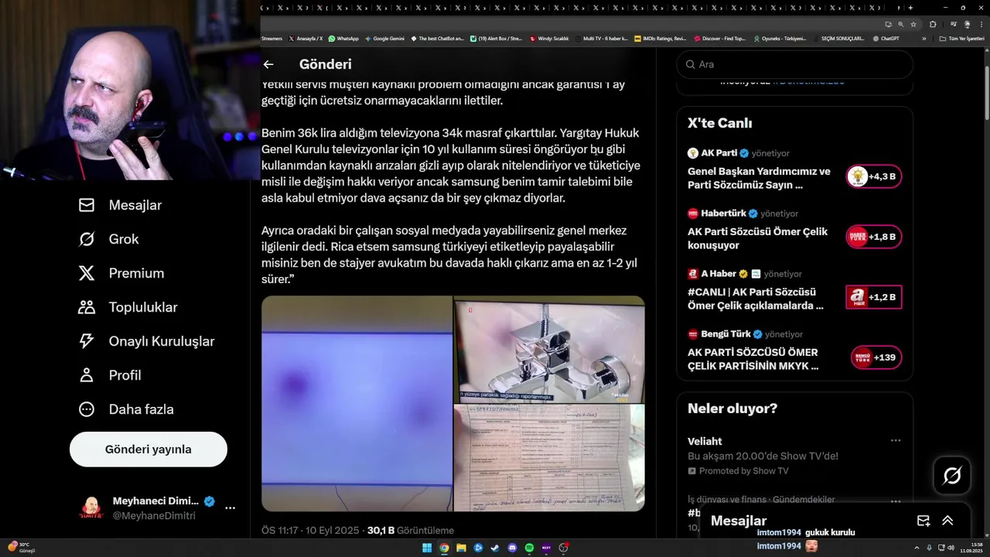990x557 pixels.
Task: Open the ChatGPT bookmark
Action: click(886, 38)
